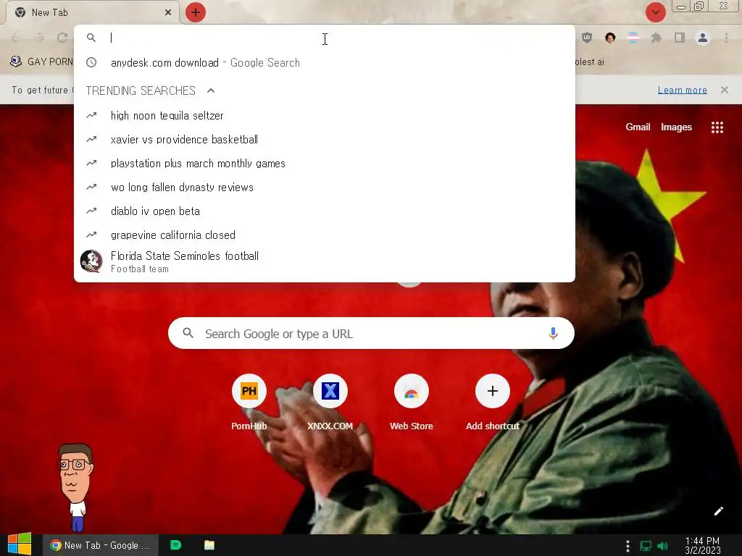Viewport: 742px width, 556px height.
Task: Click the reload page button
Action: [62, 38]
